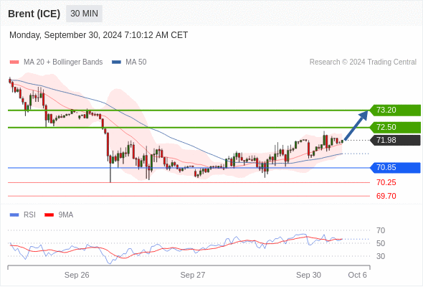Click the Oct 6 date axis label
The height and width of the screenshot is (287, 423).
[x=357, y=275]
